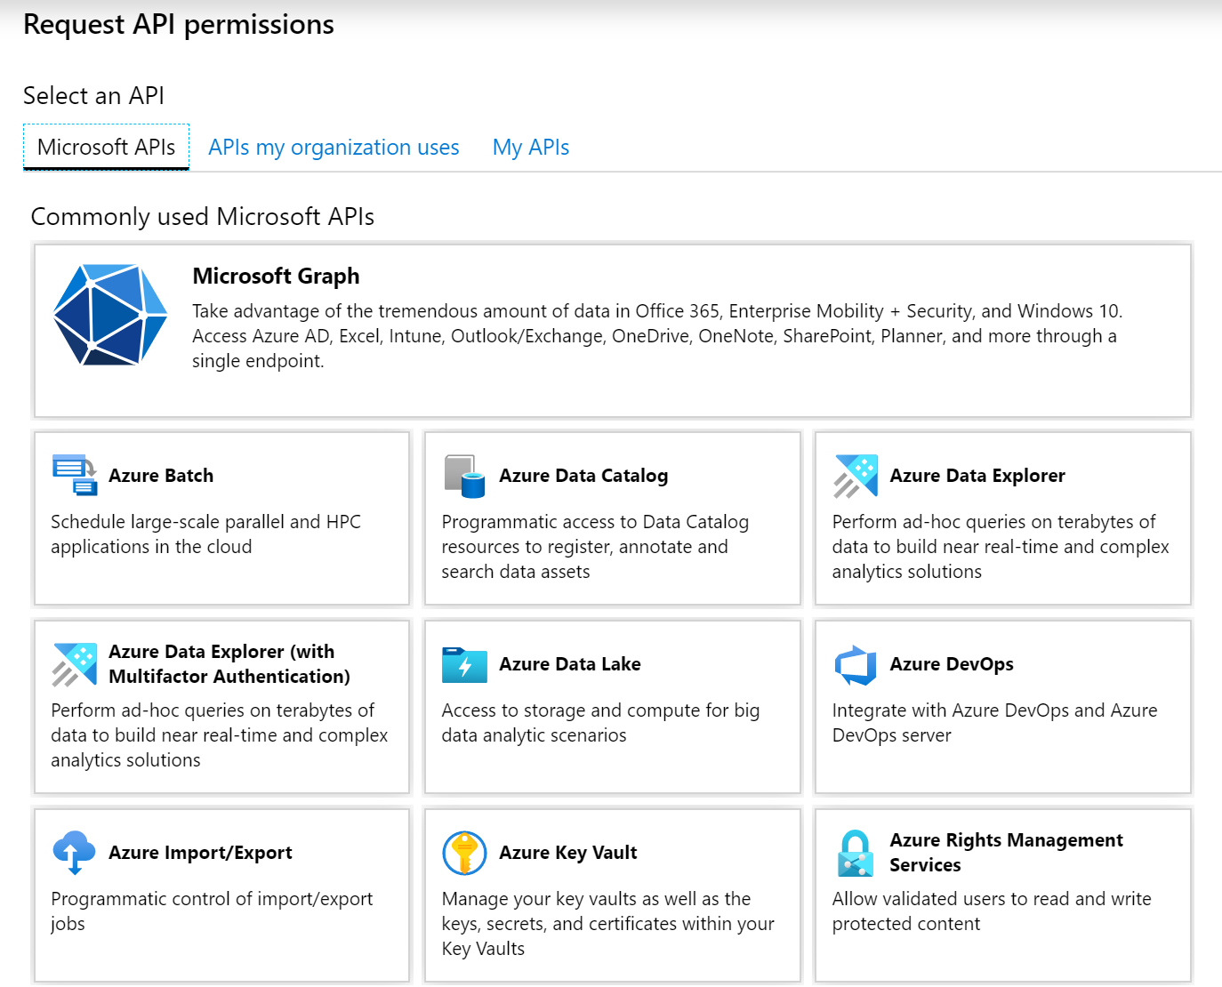Click 'Allow validated users to read' description
The height and width of the screenshot is (987, 1222).
coord(992,911)
